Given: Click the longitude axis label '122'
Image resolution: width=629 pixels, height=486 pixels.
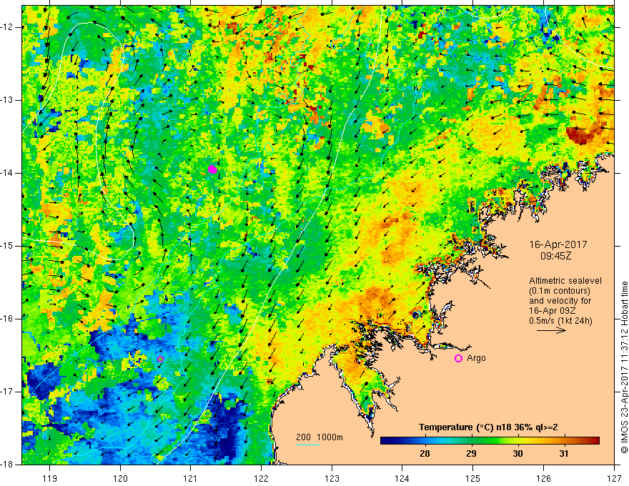Looking at the screenshot, I should point(261,478).
